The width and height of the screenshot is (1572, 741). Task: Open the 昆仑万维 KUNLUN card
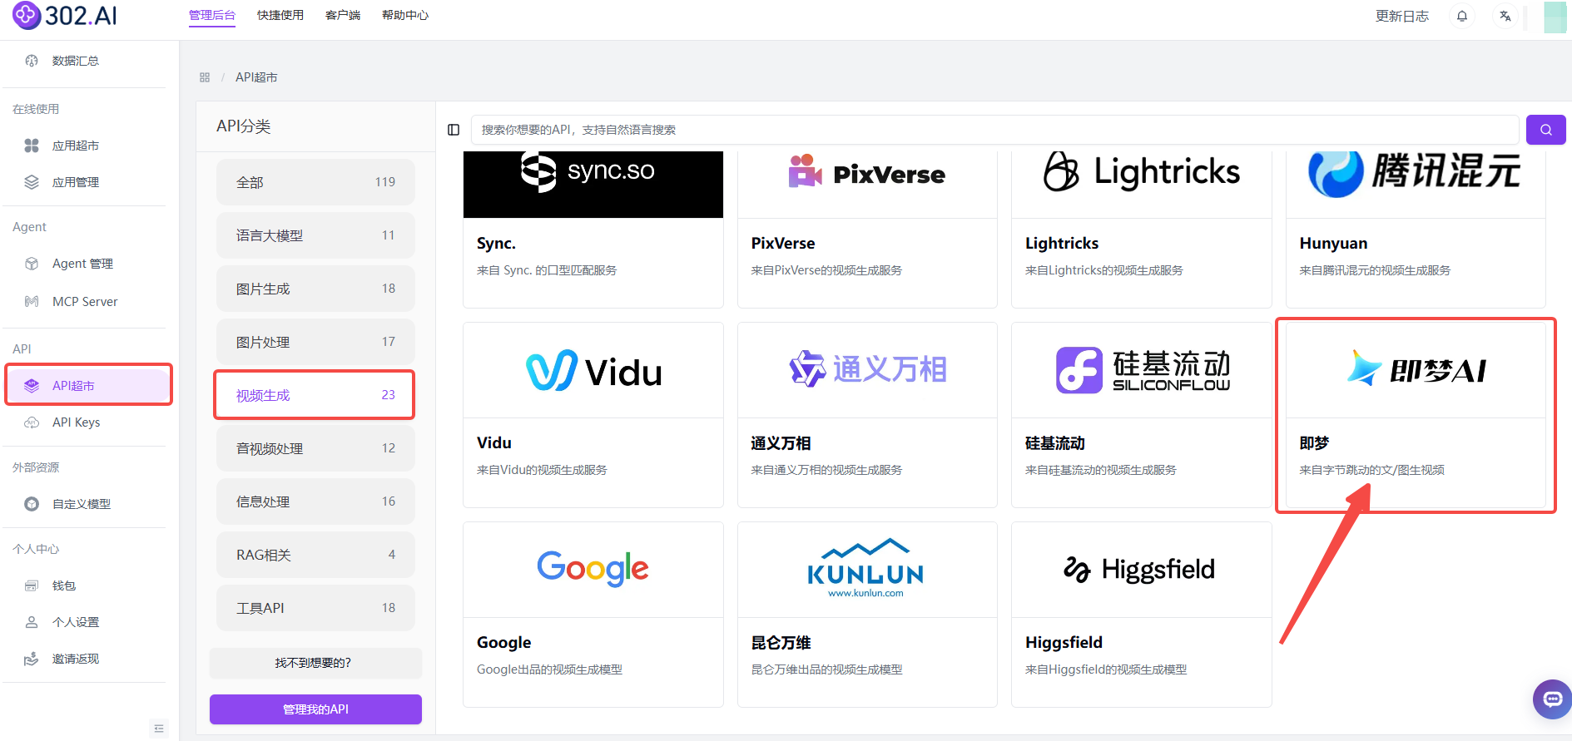pyautogui.click(x=867, y=615)
